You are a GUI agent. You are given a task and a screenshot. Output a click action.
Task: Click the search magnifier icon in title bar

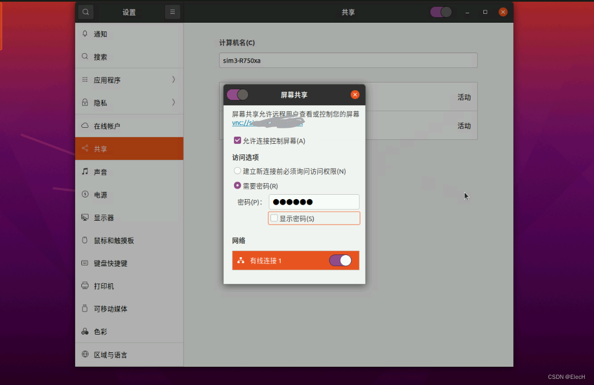[85, 12]
